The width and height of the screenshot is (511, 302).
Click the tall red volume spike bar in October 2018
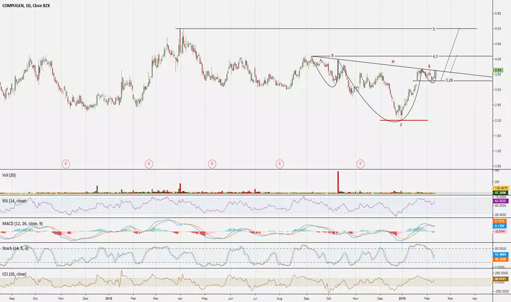338,182
